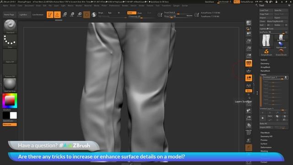Enable Rgb mode
Viewport: 293px width, 165px height.
click(x=110, y=13)
